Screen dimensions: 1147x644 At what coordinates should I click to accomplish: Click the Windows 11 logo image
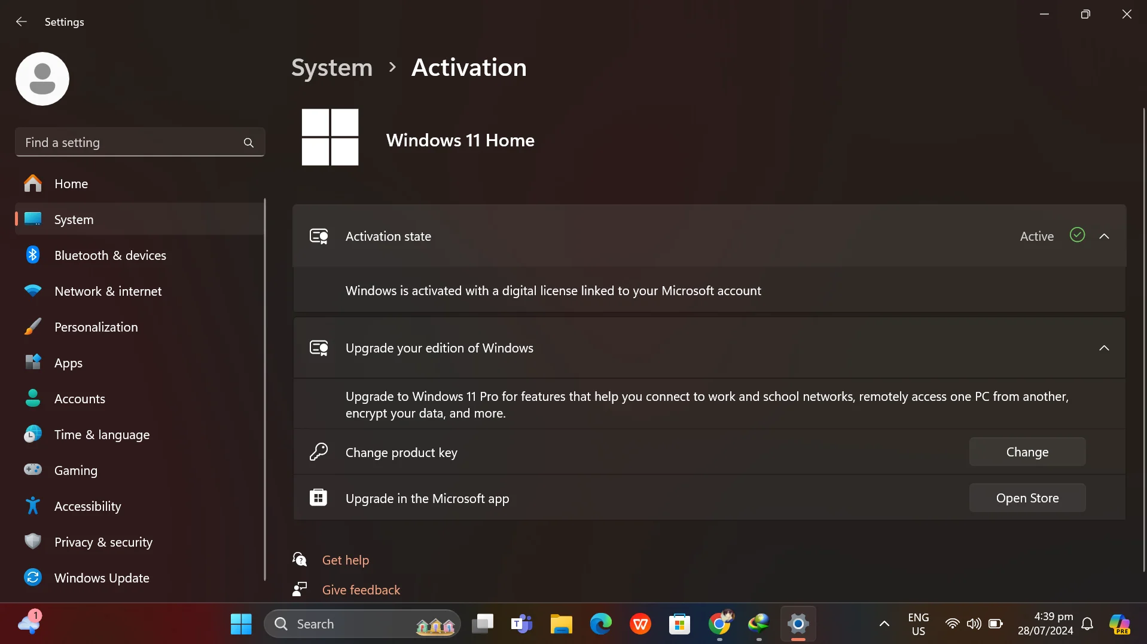click(x=330, y=137)
